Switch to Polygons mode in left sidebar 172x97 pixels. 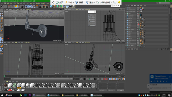tap(2, 31)
